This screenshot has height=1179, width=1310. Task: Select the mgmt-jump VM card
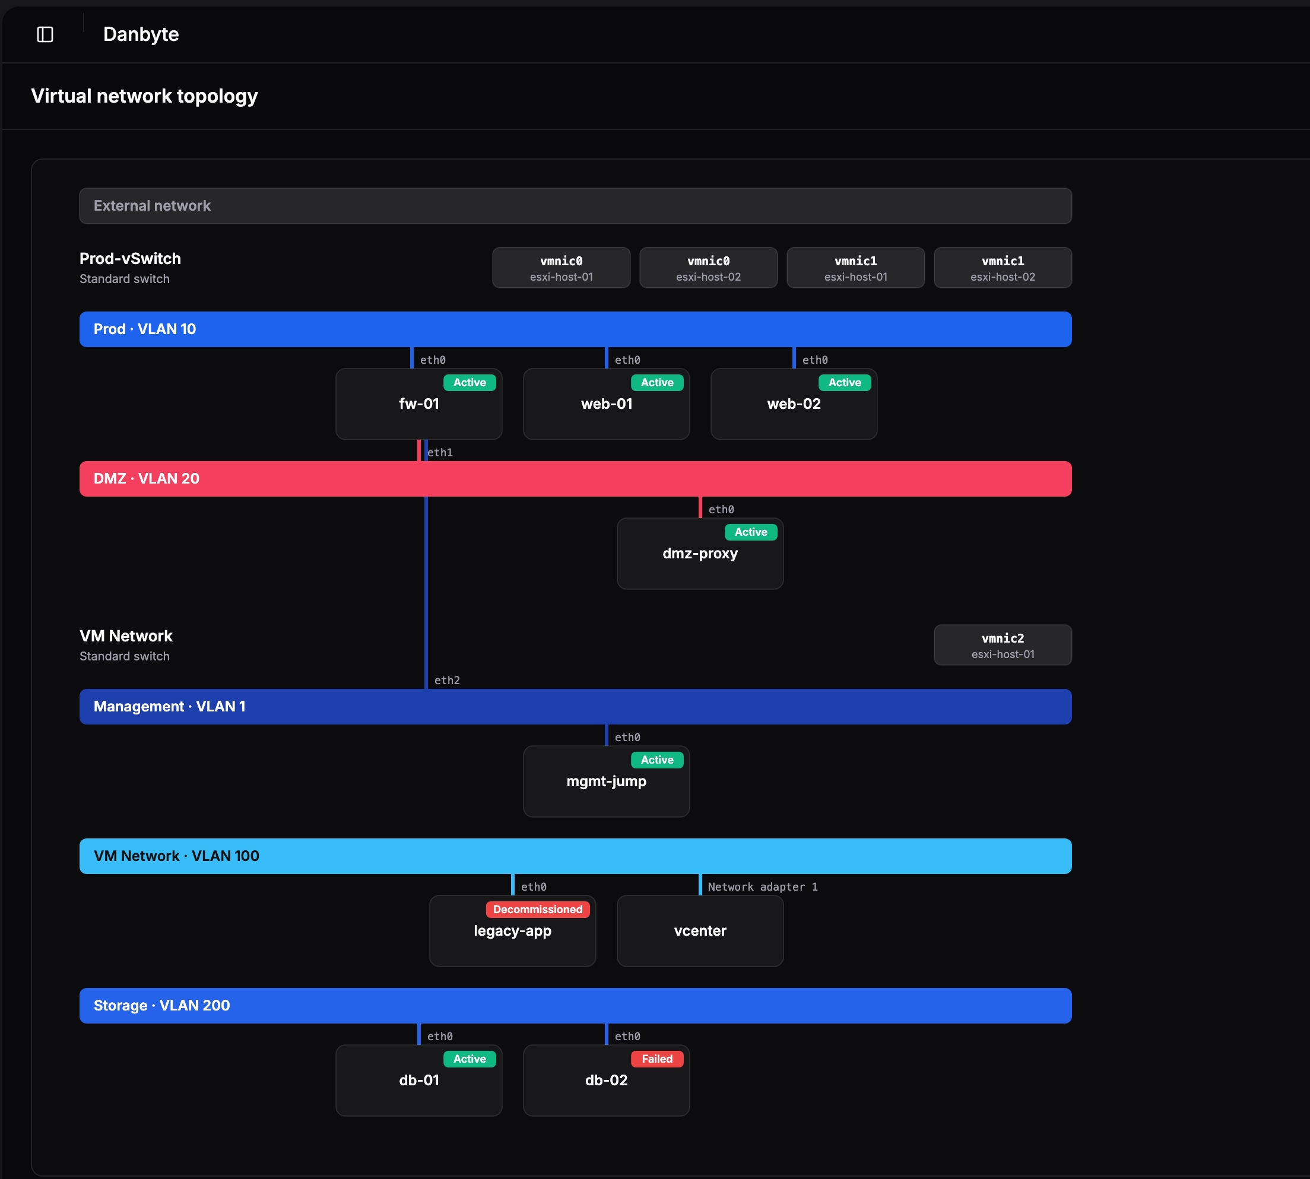pyautogui.click(x=607, y=782)
